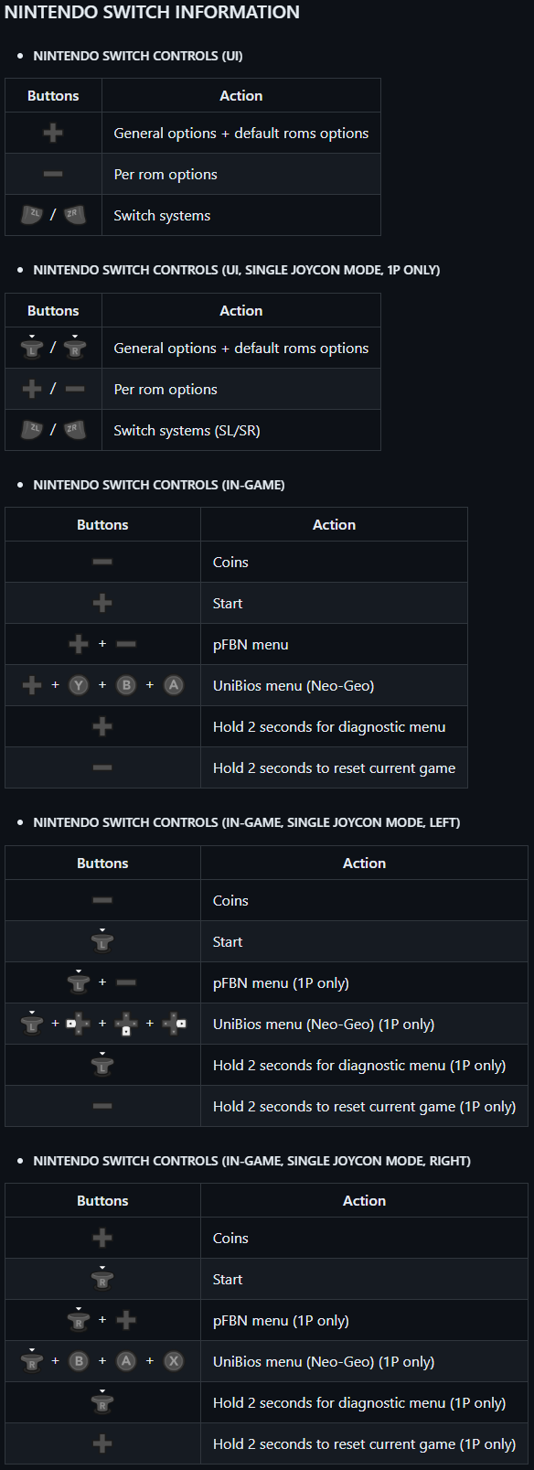
Task: Click the A button icon in the in-game UniBios row
Action: [174, 685]
